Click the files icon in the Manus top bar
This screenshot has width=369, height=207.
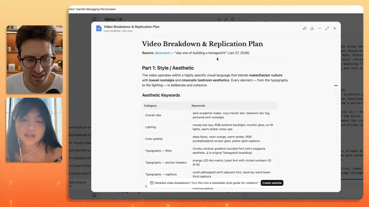233,19
